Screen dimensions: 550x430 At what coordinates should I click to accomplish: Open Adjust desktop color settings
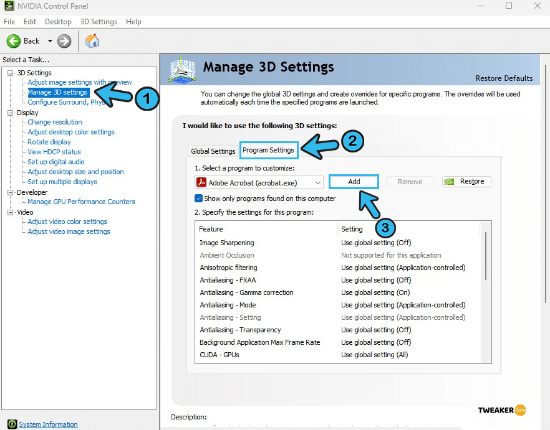[x=71, y=132]
